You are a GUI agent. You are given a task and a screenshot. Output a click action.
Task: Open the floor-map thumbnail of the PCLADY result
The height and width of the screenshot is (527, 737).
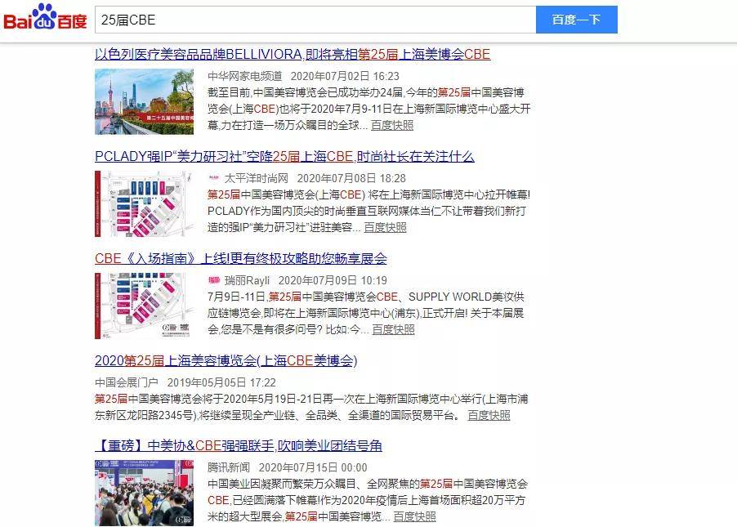[x=145, y=203]
